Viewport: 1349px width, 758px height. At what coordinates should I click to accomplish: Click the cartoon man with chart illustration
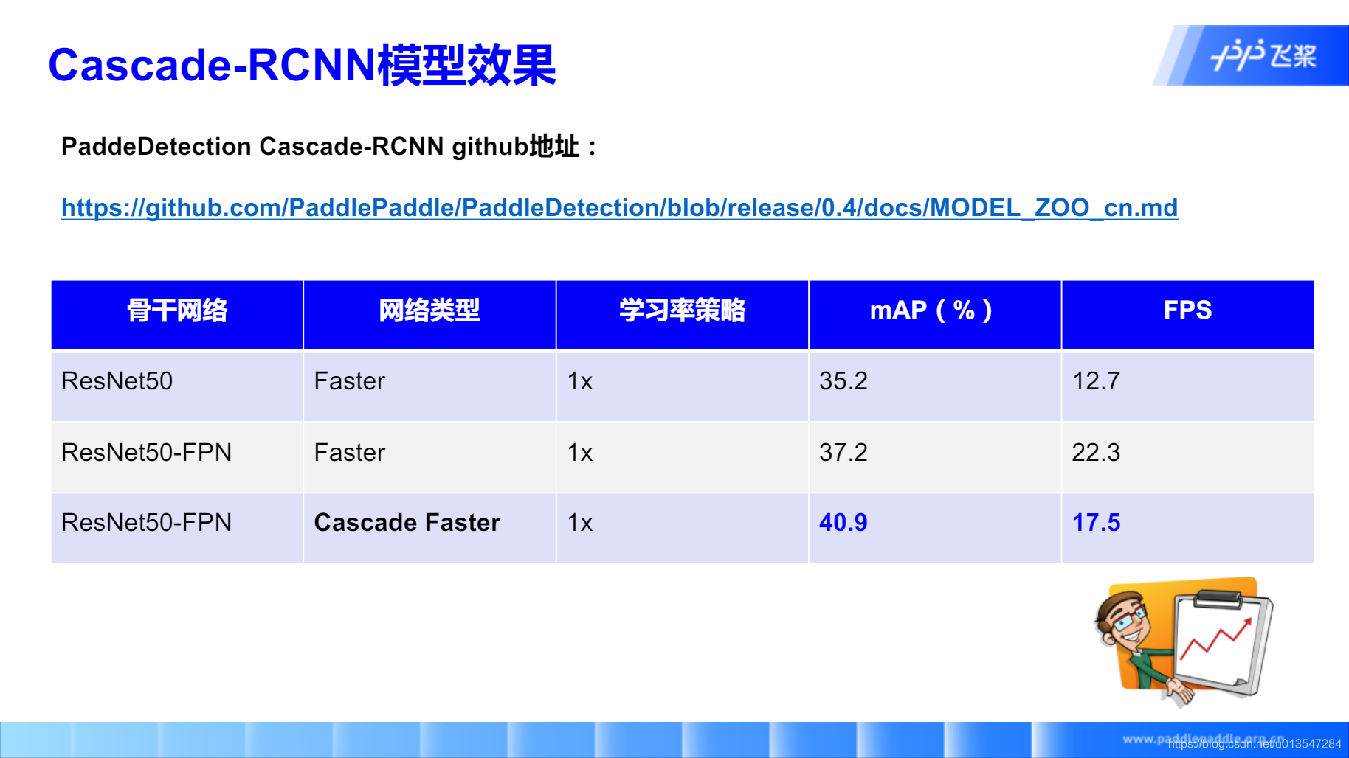pos(1184,641)
